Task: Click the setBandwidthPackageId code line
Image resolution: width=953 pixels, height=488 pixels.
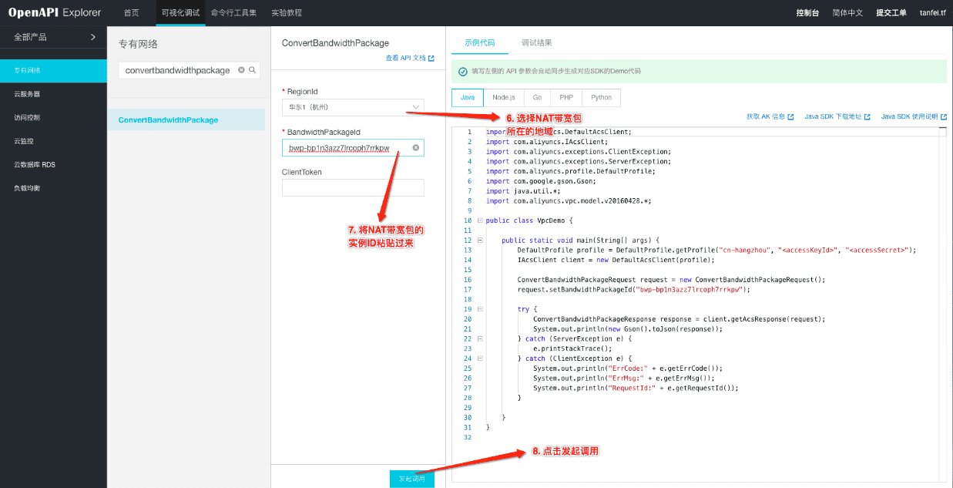Action: (633, 290)
